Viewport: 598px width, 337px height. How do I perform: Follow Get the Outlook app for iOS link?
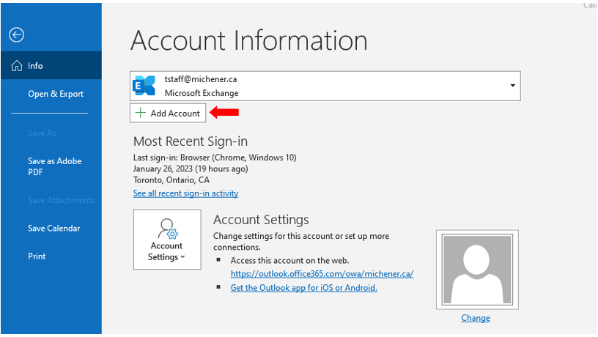[x=303, y=288]
